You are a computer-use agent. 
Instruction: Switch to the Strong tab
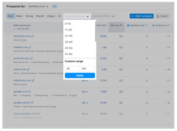click(x=29, y=16)
